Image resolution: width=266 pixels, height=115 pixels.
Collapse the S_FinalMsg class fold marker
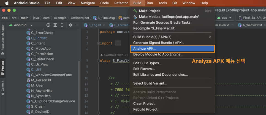click(x=98, y=61)
